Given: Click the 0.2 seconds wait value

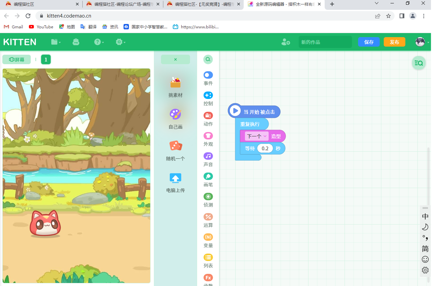Looking at the screenshot, I should click(265, 148).
